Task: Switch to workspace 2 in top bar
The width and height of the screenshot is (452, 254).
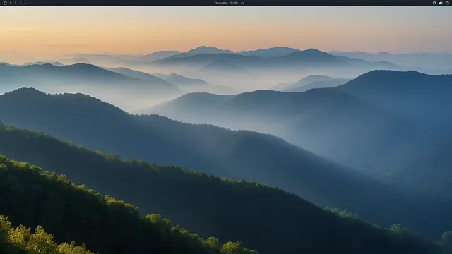Action: pos(16,3)
